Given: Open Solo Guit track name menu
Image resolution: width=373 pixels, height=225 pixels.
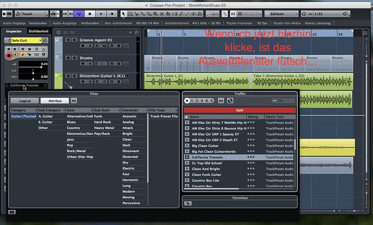Looking at the screenshot, I should point(26,41).
